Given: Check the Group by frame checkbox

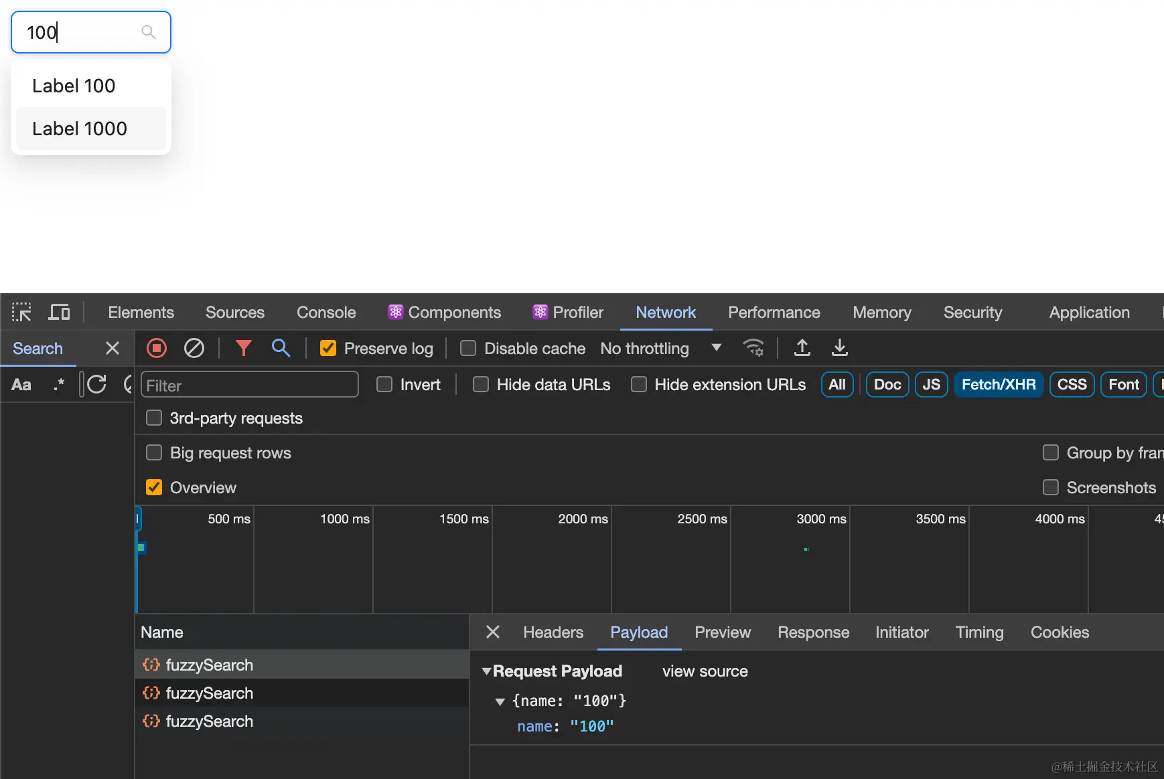Looking at the screenshot, I should point(1051,452).
